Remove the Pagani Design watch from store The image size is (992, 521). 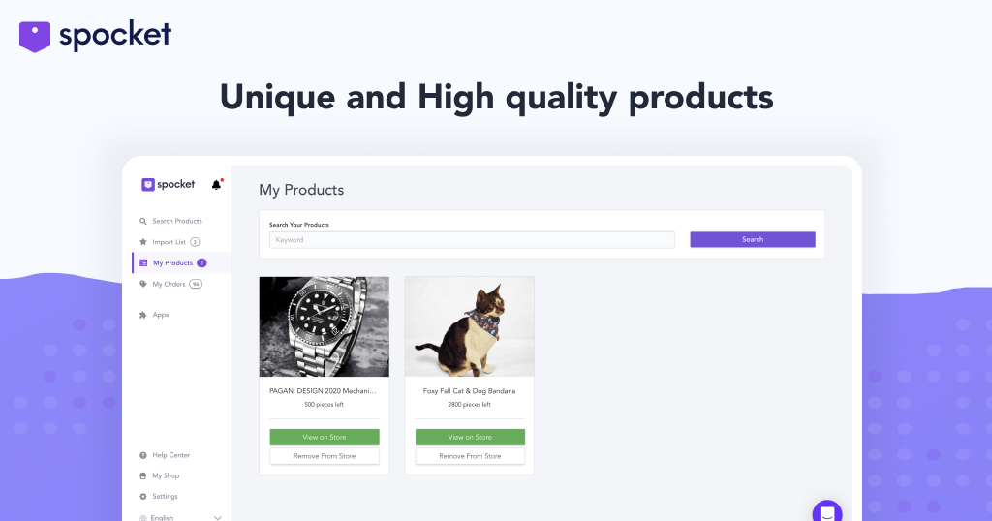(325, 456)
